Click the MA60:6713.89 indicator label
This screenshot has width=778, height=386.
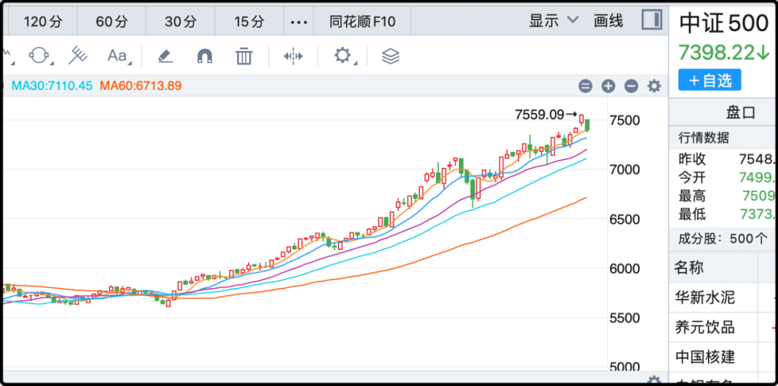click(x=140, y=86)
